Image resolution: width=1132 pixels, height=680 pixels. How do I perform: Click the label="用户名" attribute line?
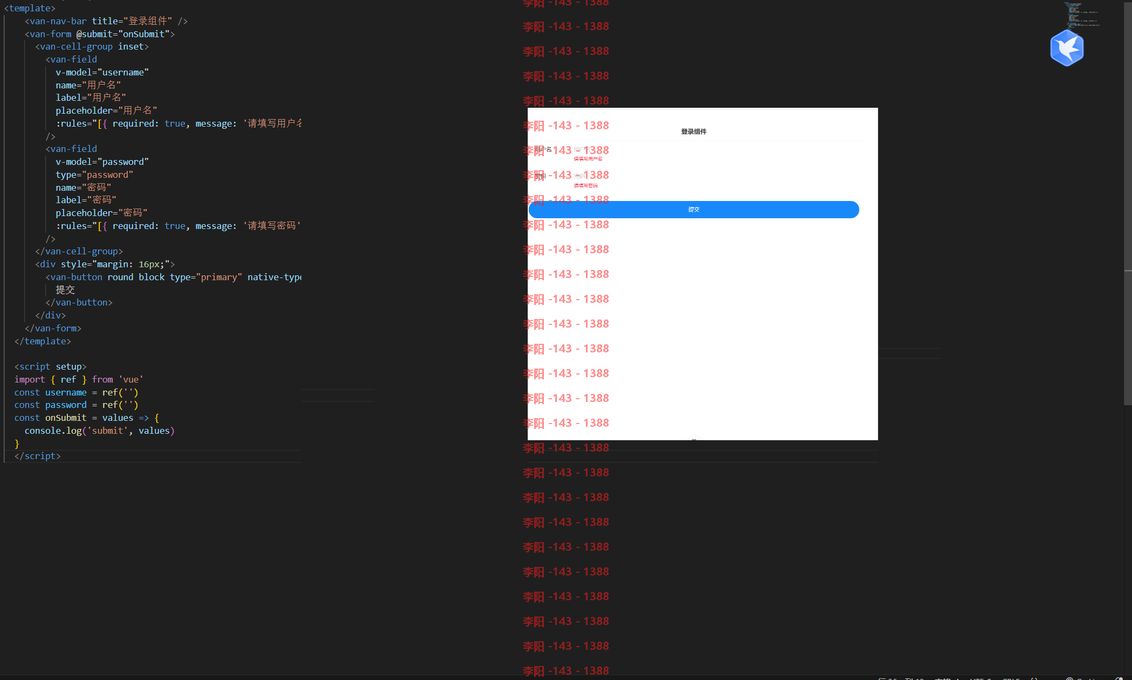(91, 98)
